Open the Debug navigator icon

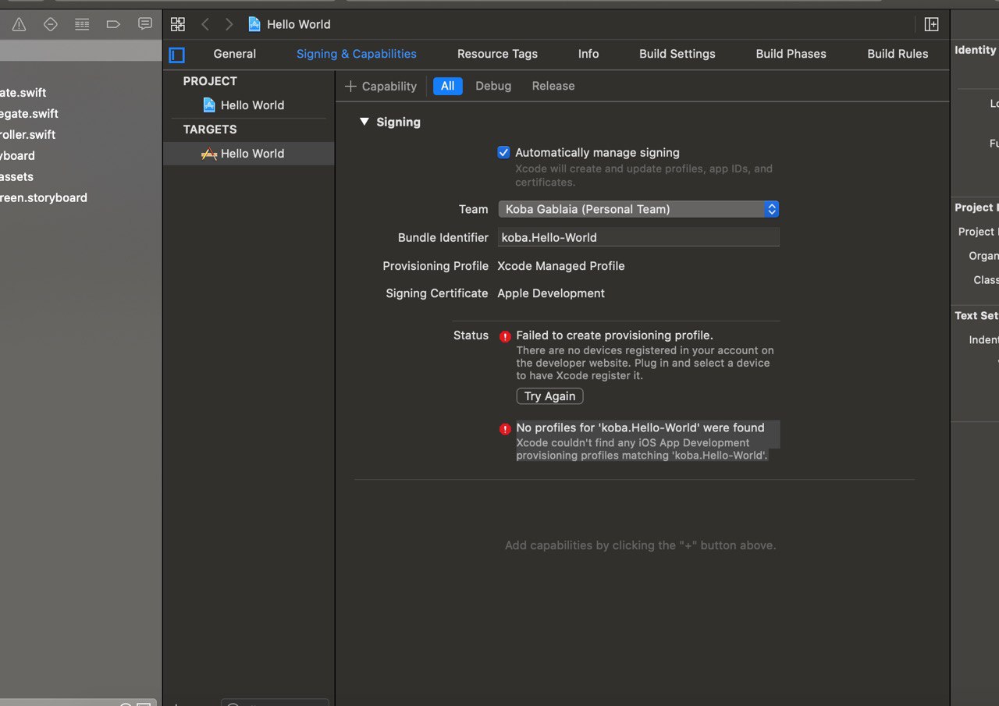coord(82,24)
